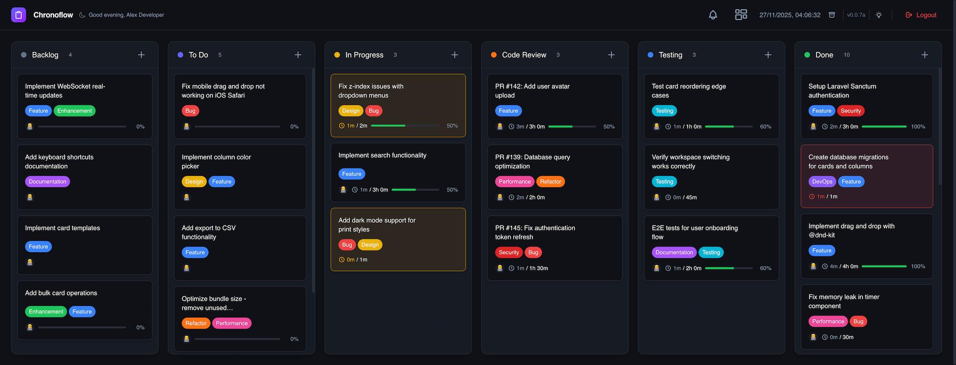The width and height of the screenshot is (956, 365).
Task: Click the archive box icon in header
Action: 832,15
